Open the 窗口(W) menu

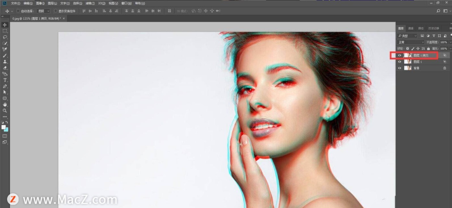(x=126, y=3)
